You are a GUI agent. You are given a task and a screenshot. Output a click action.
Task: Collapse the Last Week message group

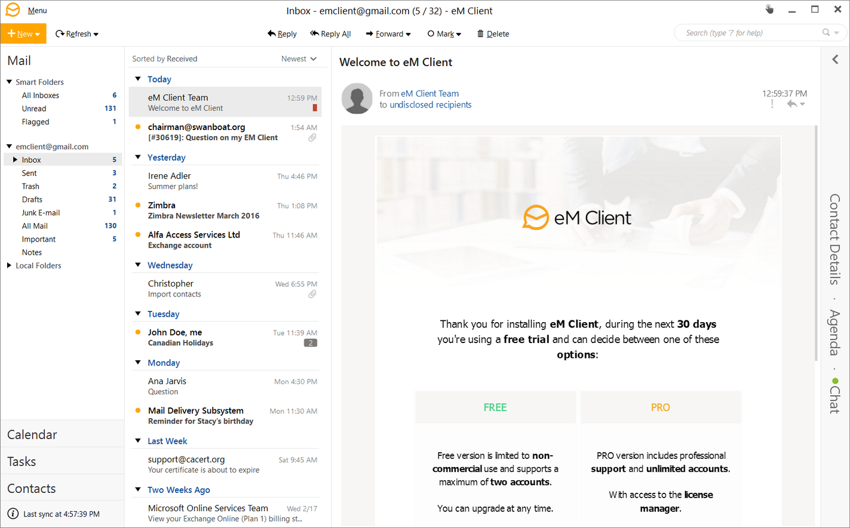coord(138,440)
